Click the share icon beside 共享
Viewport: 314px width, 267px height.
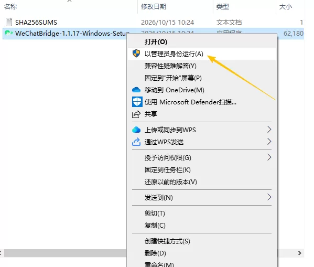click(136, 114)
